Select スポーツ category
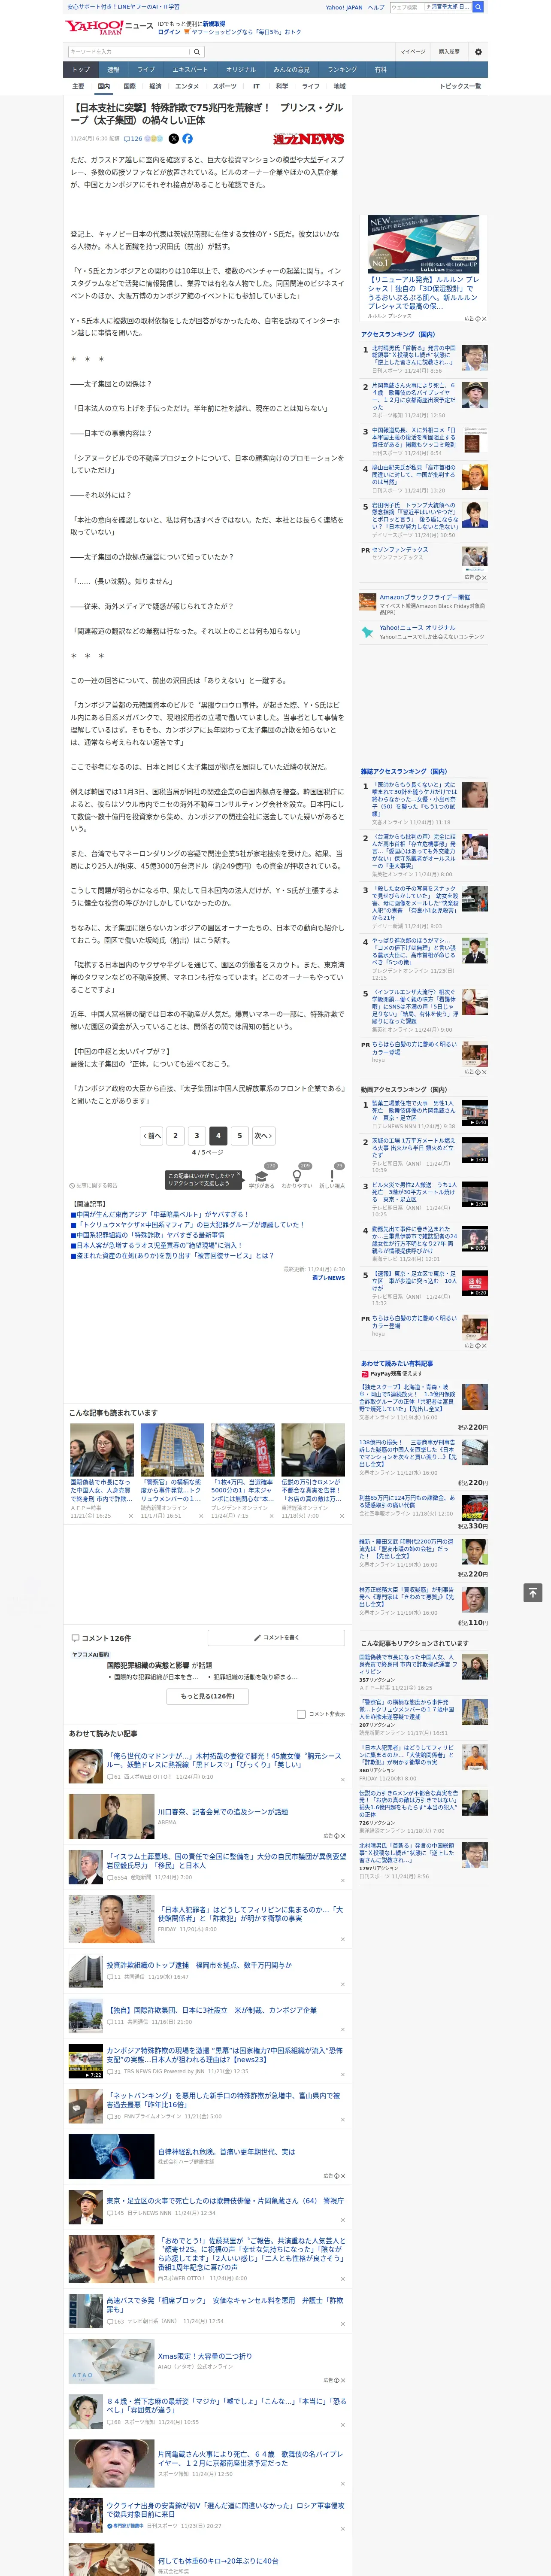 click(x=225, y=86)
